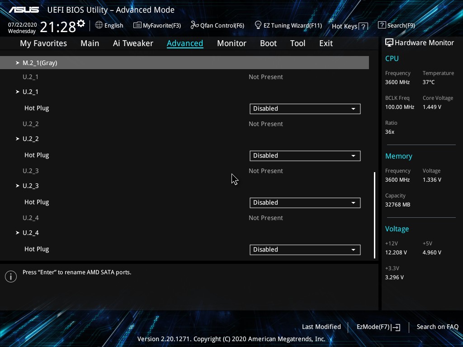Open Search(F9) icon in top bar

382,25
